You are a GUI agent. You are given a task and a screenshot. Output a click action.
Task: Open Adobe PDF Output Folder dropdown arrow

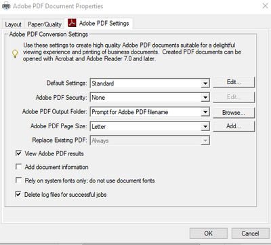(x=205, y=112)
